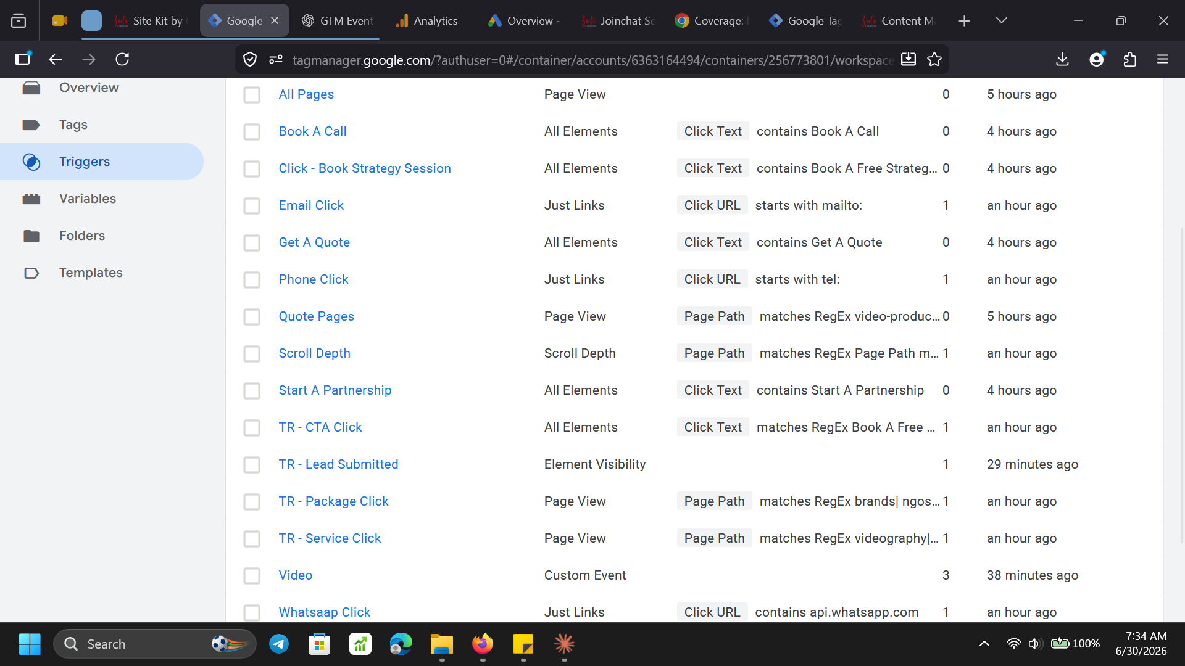1185x666 pixels.
Task: Select the Phone Click row checkbox
Action: pyautogui.click(x=252, y=280)
